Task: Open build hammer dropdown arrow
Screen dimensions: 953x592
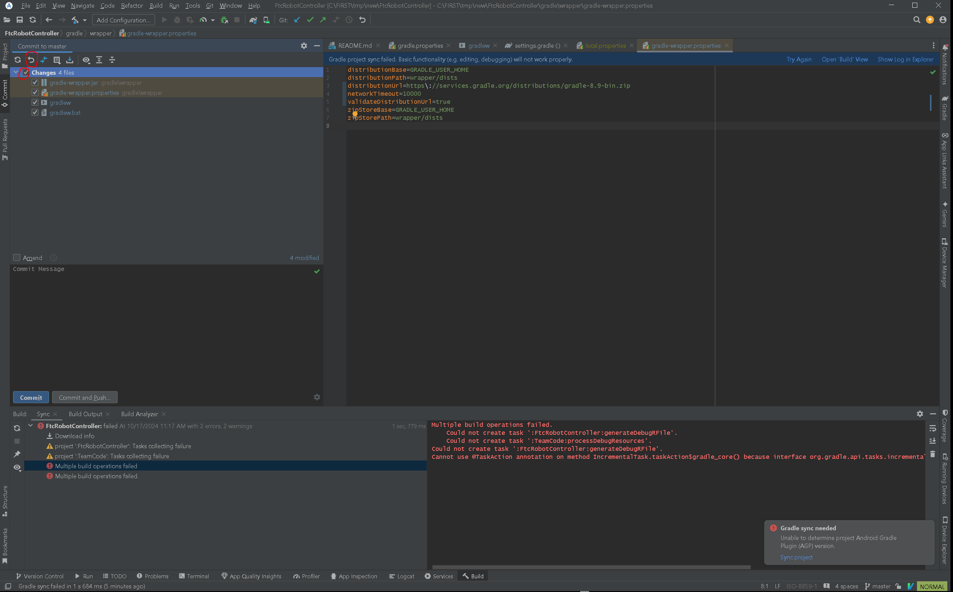Action: tap(84, 20)
